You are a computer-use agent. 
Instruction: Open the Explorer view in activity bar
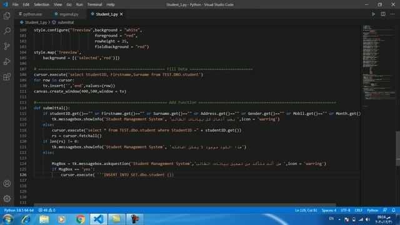coord(7,16)
